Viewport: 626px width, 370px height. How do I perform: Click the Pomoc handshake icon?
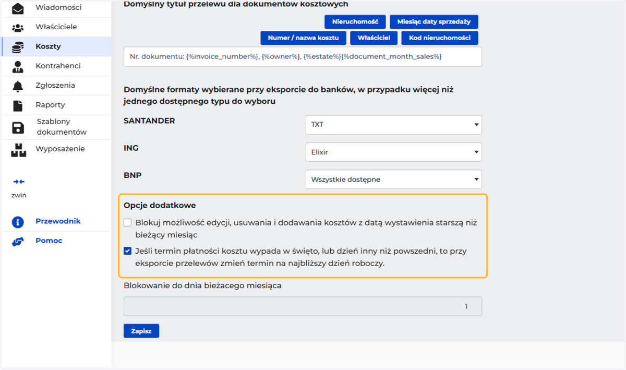click(x=18, y=242)
